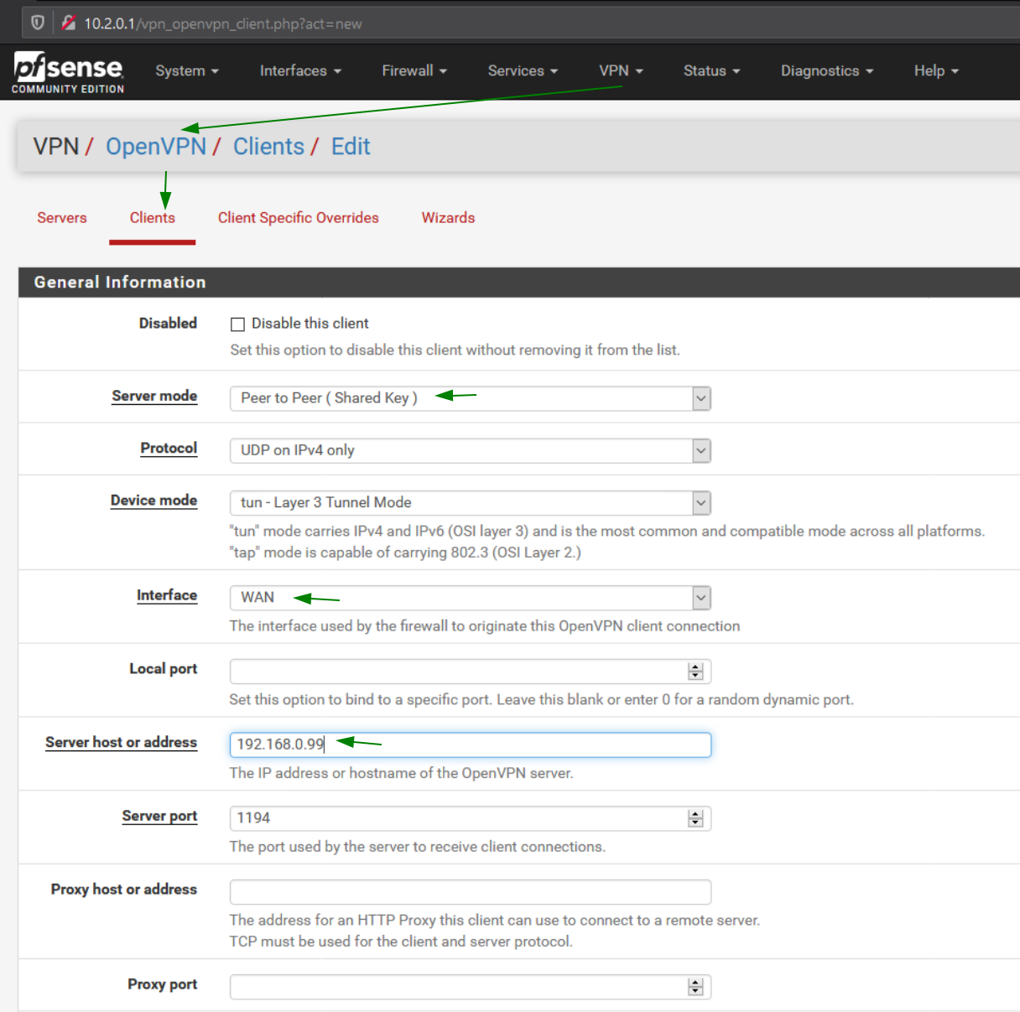This screenshot has width=1020, height=1012.
Task: Click the General Information section header
Action: point(120,283)
